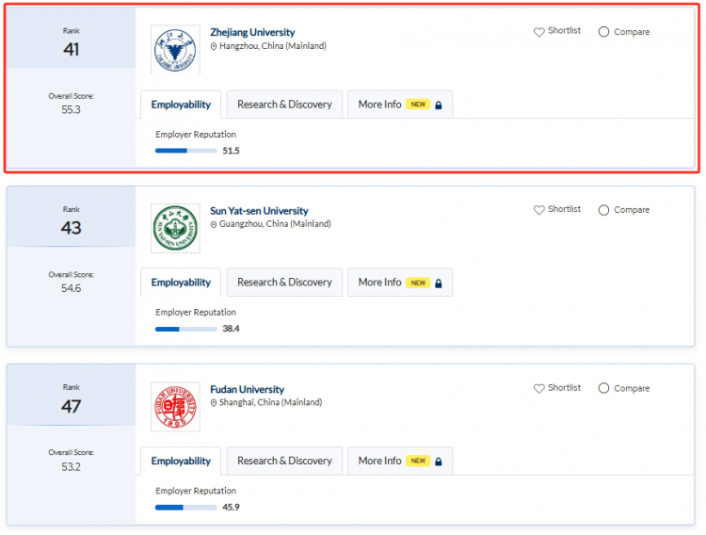
Task: Open the Fudan University link
Action: pos(248,389)
